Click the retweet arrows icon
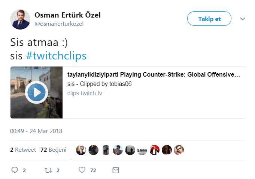 [x=48, y=170]
